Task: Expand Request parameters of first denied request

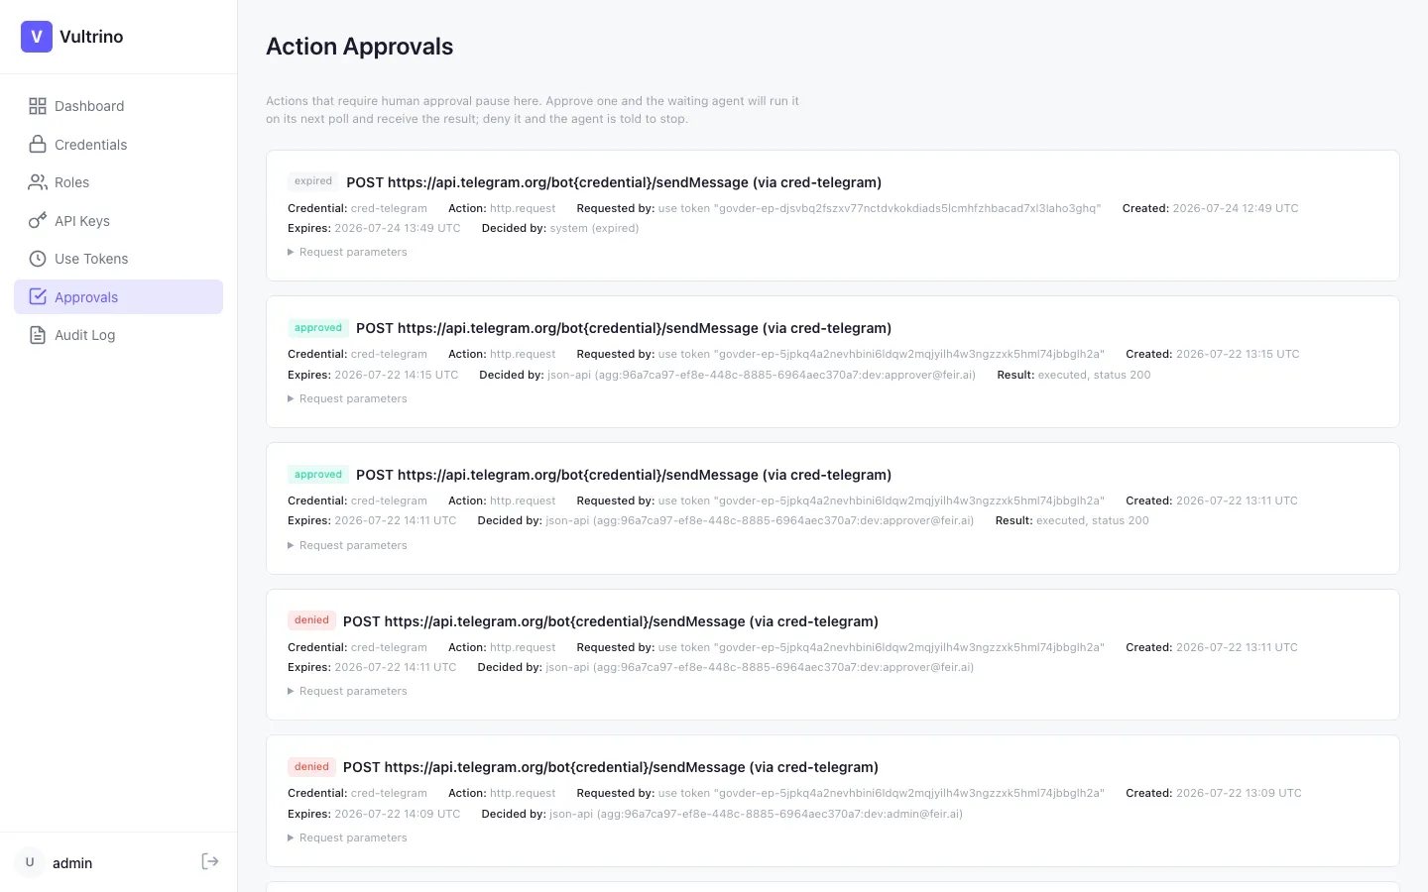Action: [x=348, y=691]
